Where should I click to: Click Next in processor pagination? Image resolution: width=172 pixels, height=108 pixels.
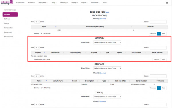[x=164, y=34]
